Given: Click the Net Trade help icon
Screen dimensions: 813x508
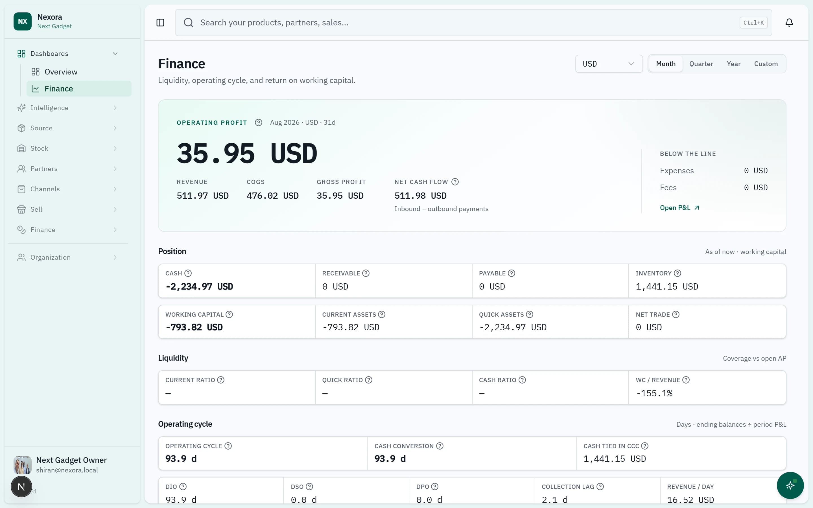Looking at the screenshot, I should point(676,314).
